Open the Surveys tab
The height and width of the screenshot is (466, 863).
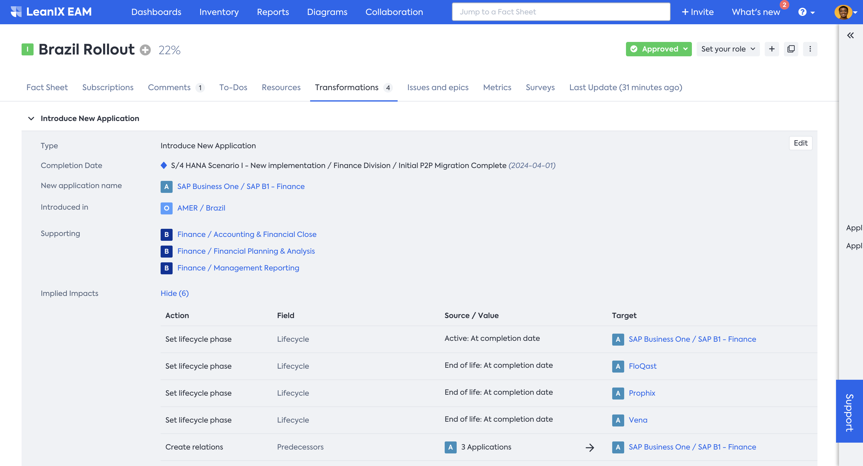pyautogui.click(x=540, y=87)
